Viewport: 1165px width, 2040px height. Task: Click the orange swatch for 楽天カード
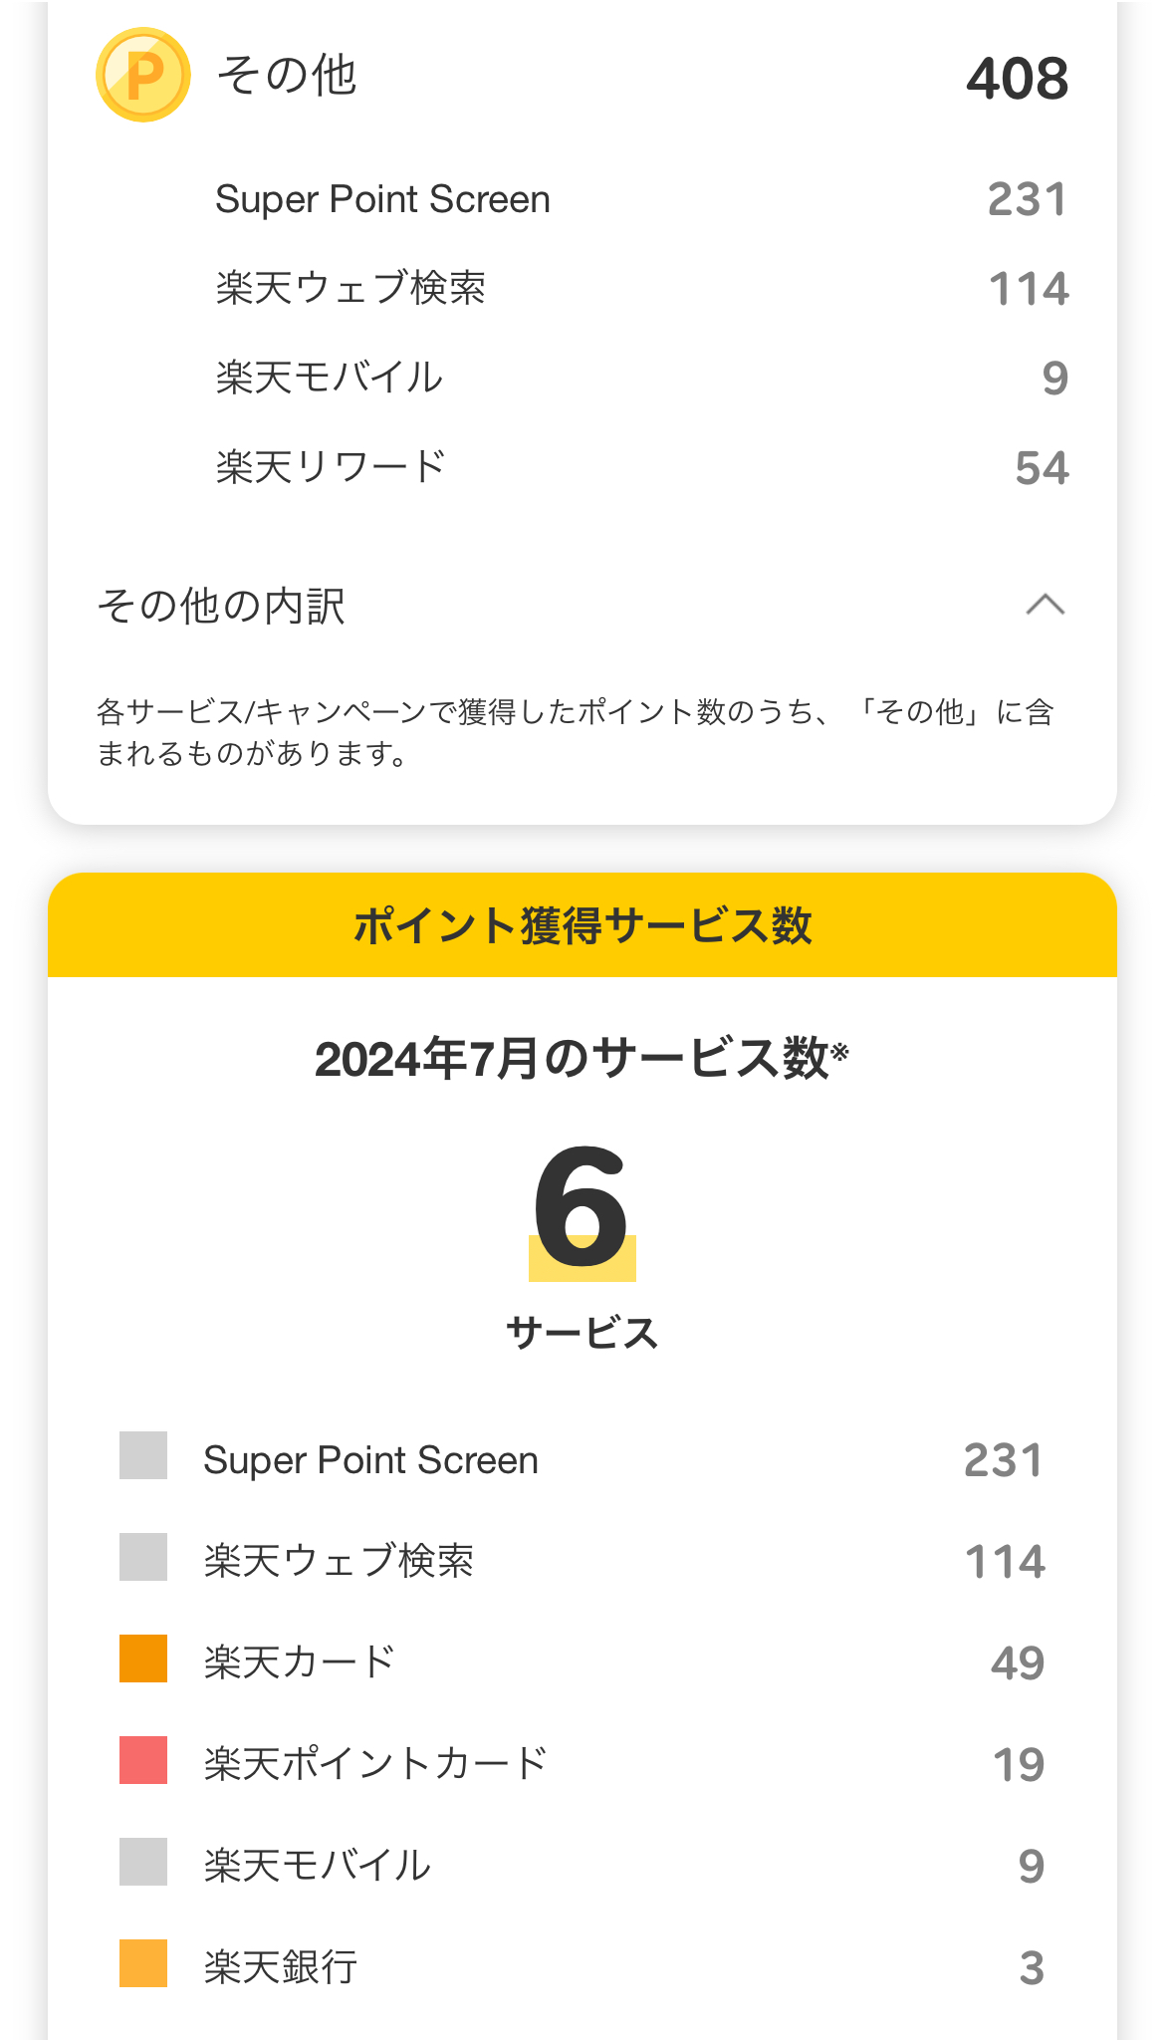[x=143, y=1658]
